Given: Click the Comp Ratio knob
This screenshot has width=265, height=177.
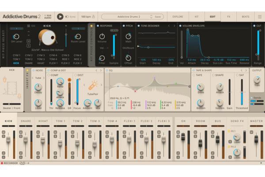Looking at the screenshot, I should [x=60, y=81].
